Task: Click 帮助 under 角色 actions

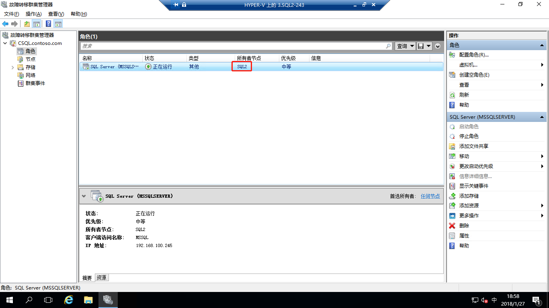Action: click(464, 105)
